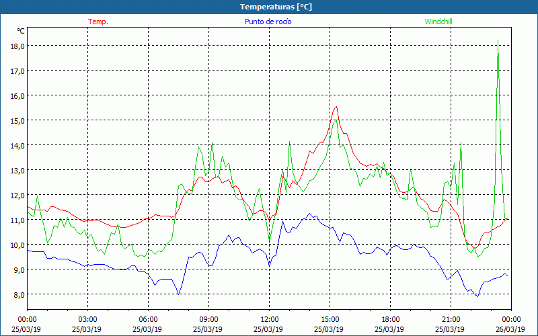Click the 9,0 y-axis value
Viewport: 538px width, 336px height.
coord(20,270)
